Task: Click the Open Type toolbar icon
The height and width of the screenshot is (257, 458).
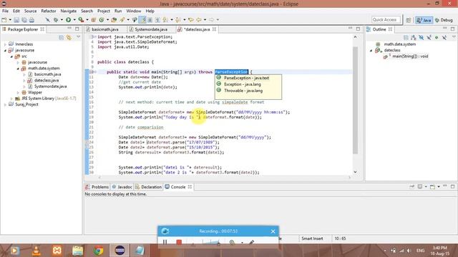Action: (114, 20)
